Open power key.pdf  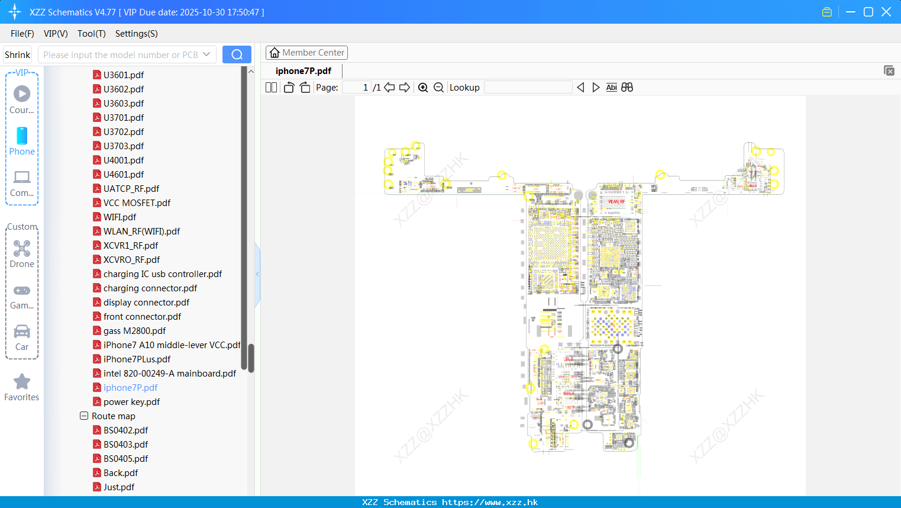(131, 401)
